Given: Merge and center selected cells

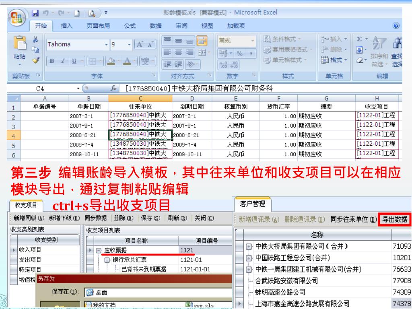Looking at the screenshot, I should 202,52.
